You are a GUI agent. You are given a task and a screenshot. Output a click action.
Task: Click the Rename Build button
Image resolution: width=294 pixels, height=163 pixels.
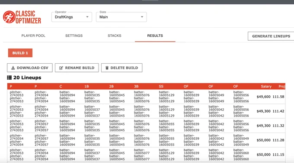pyautogui.click(x=77, y=68)
